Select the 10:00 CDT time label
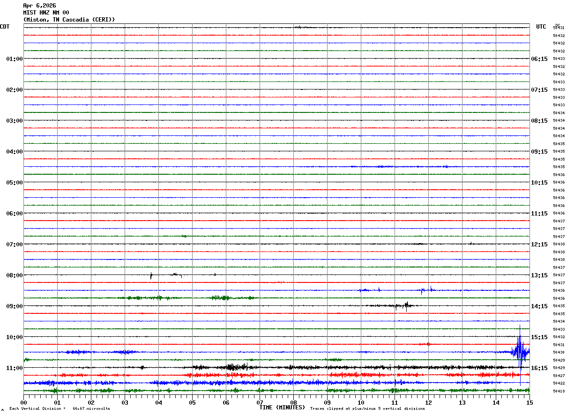567x415 pixels. pos(15,337)
